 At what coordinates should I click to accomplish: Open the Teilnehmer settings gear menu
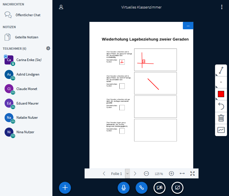(x=48, y=48)
